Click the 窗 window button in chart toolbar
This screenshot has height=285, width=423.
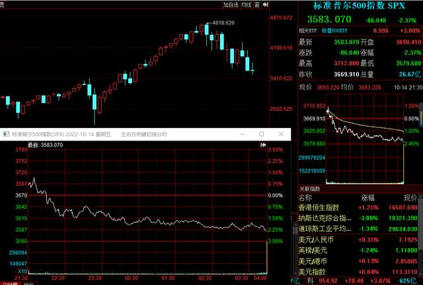(257, 5)
